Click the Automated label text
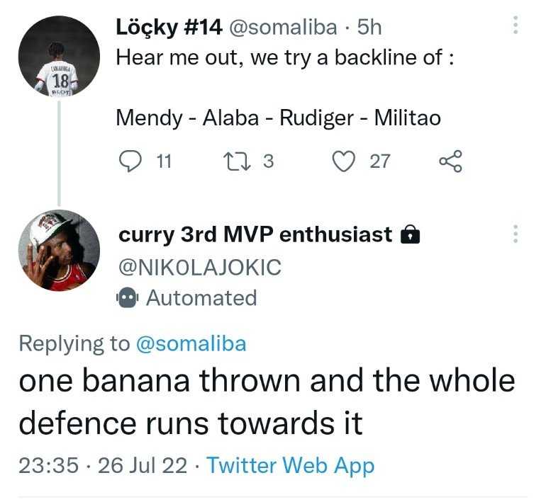546x502 pixels. pyautogui.click(x=201, y=298)
